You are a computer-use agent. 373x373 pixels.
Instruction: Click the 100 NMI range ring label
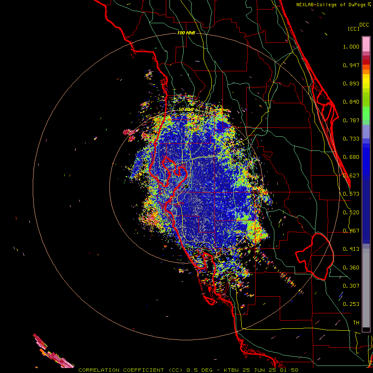186,33
